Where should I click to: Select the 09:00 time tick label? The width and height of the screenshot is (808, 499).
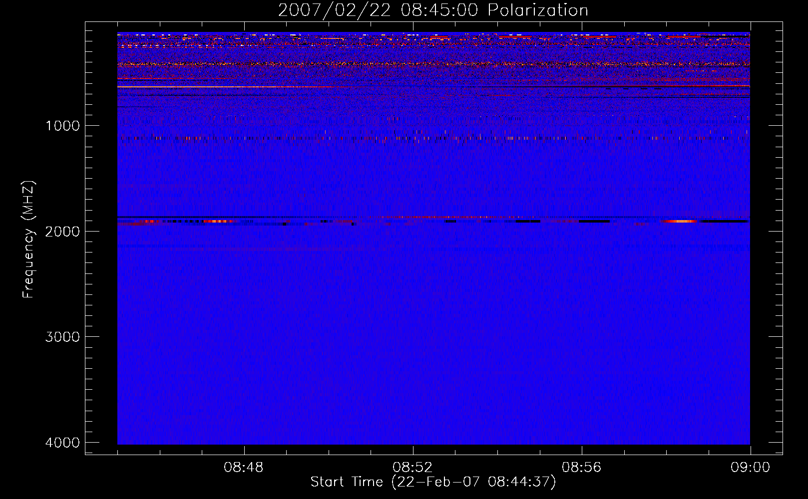click(750, 468)
